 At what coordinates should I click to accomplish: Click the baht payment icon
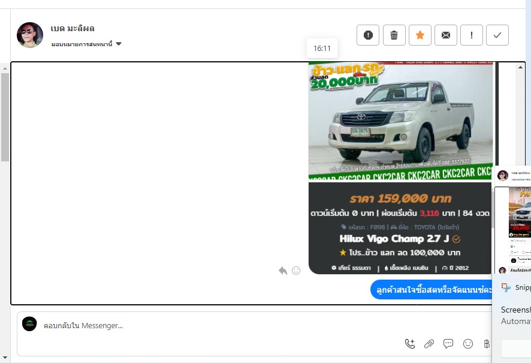click(487, 344)
